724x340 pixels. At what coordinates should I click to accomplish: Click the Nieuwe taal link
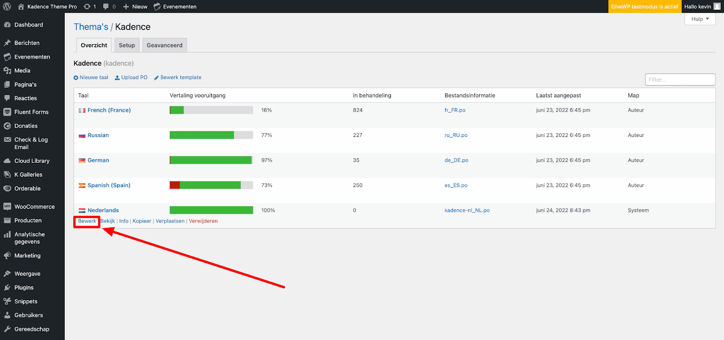(91, 77)
